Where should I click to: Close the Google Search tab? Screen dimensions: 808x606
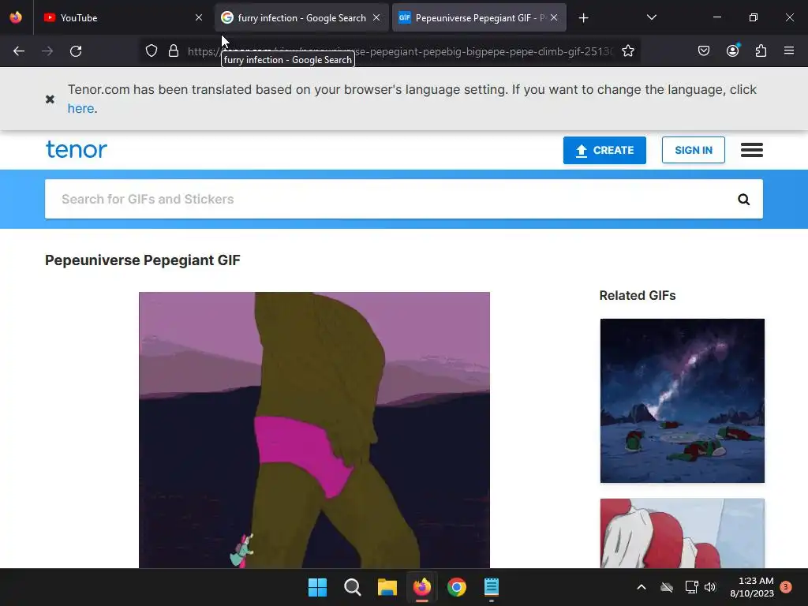click(x=376, y=17)
